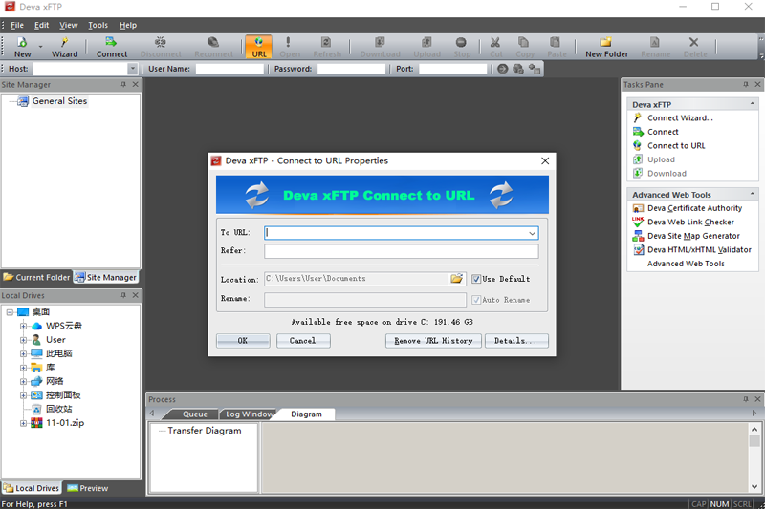Viewport: 765px width, 509px height.
Task: Uncheck the Use Default checkbox
Action: [476, 279]
